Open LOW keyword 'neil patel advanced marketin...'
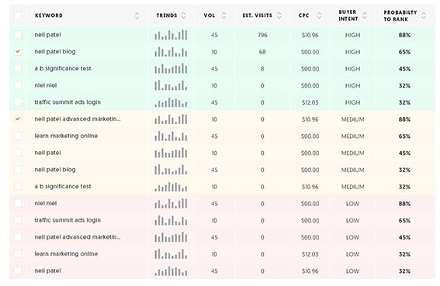 click(78, 237)
